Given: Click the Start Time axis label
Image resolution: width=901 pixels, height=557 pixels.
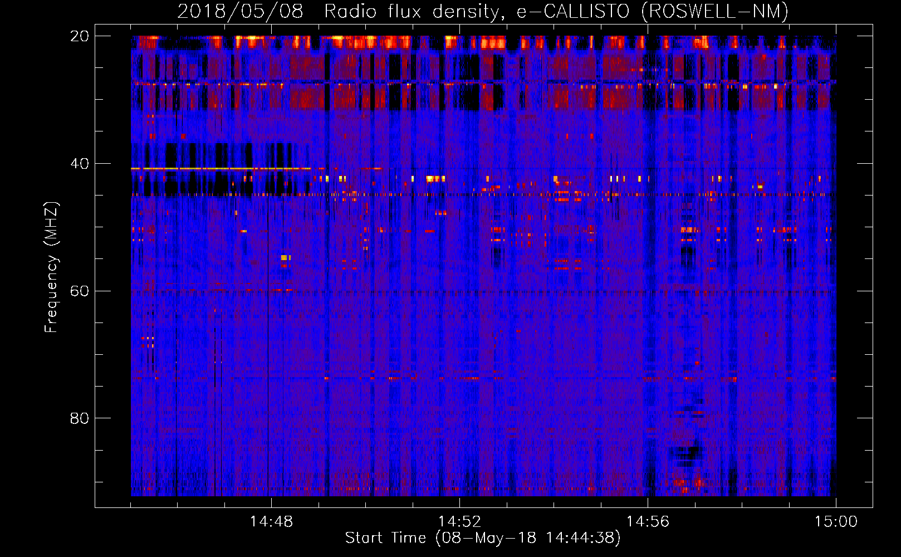Looking at the screenshot, I should pos(483,538).
